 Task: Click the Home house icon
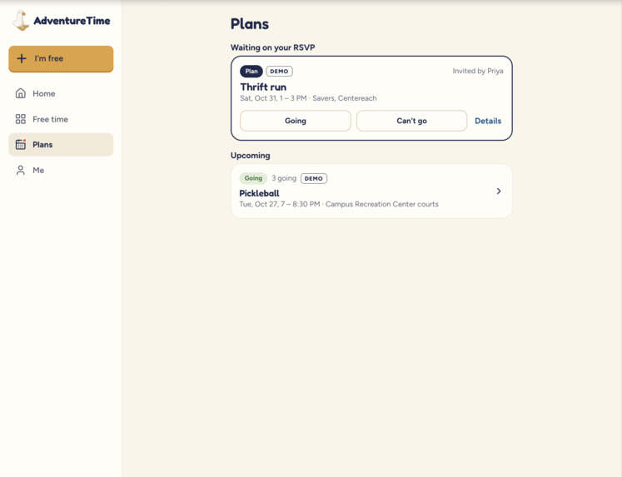(21, 93)
